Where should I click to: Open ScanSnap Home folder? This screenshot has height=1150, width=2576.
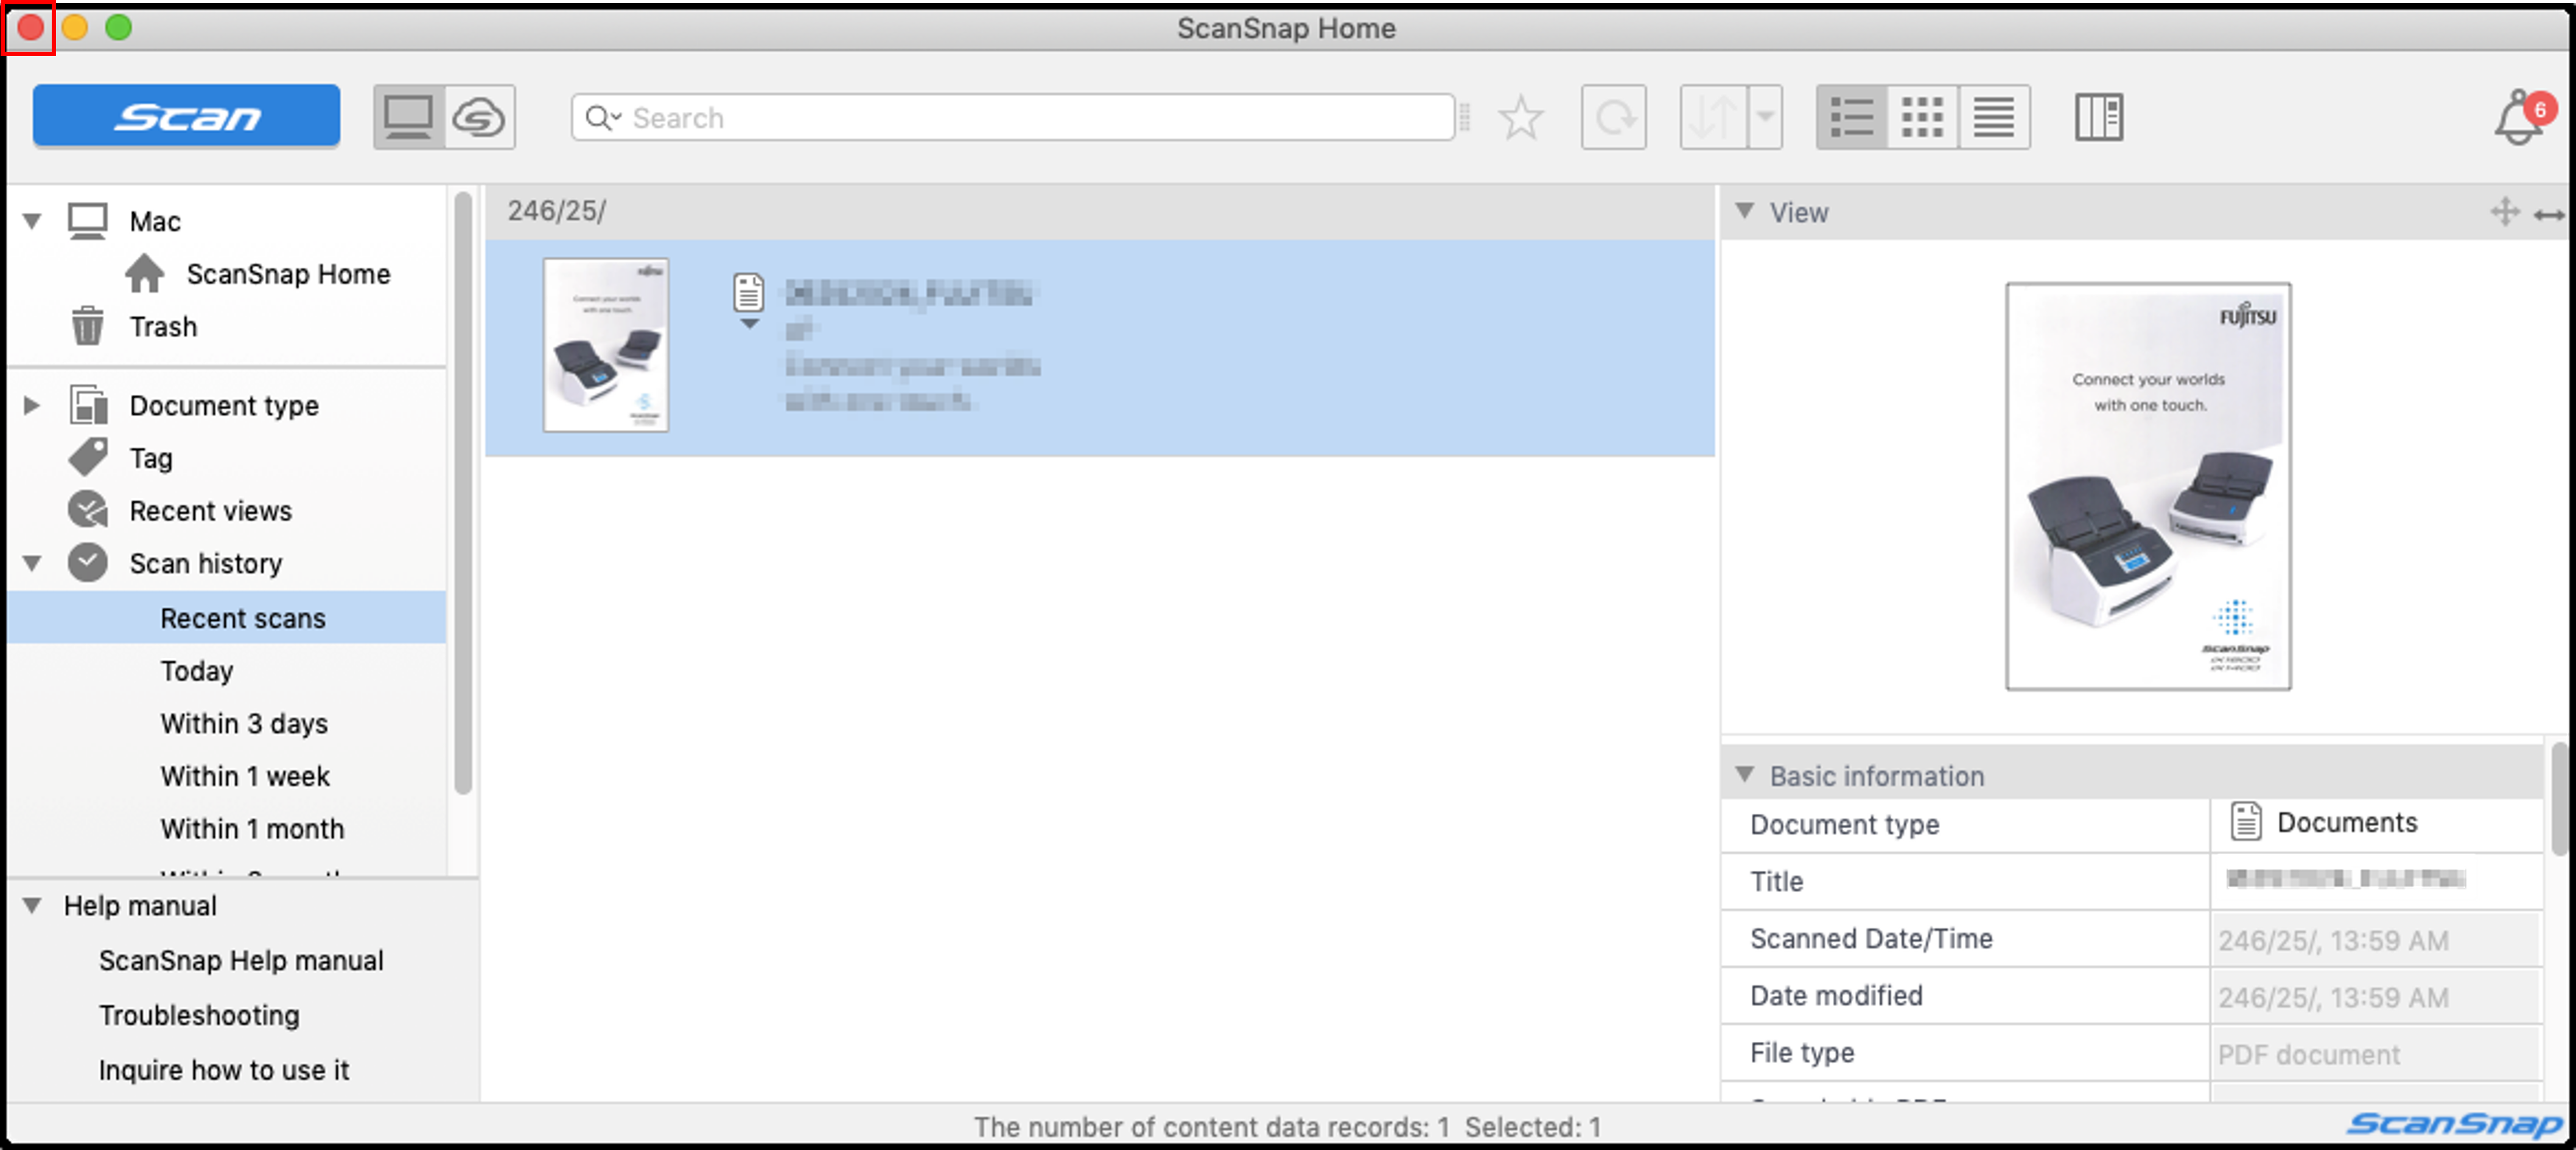[x=288, y=274]
